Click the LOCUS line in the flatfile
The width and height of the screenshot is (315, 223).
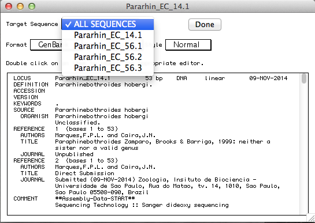[150, 78]
